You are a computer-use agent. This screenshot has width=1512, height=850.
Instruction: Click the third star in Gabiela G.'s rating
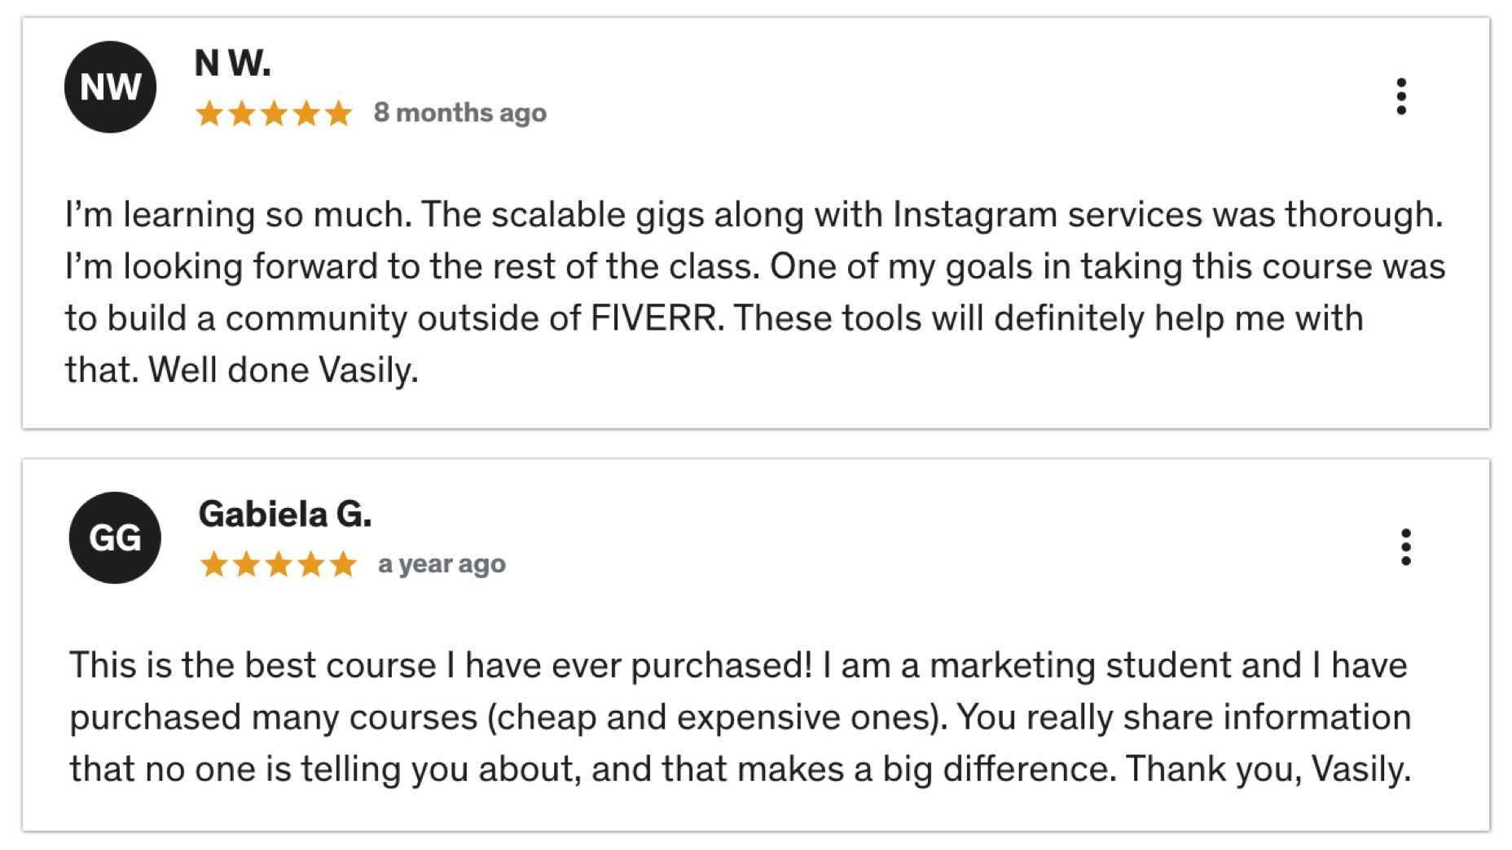279,563
